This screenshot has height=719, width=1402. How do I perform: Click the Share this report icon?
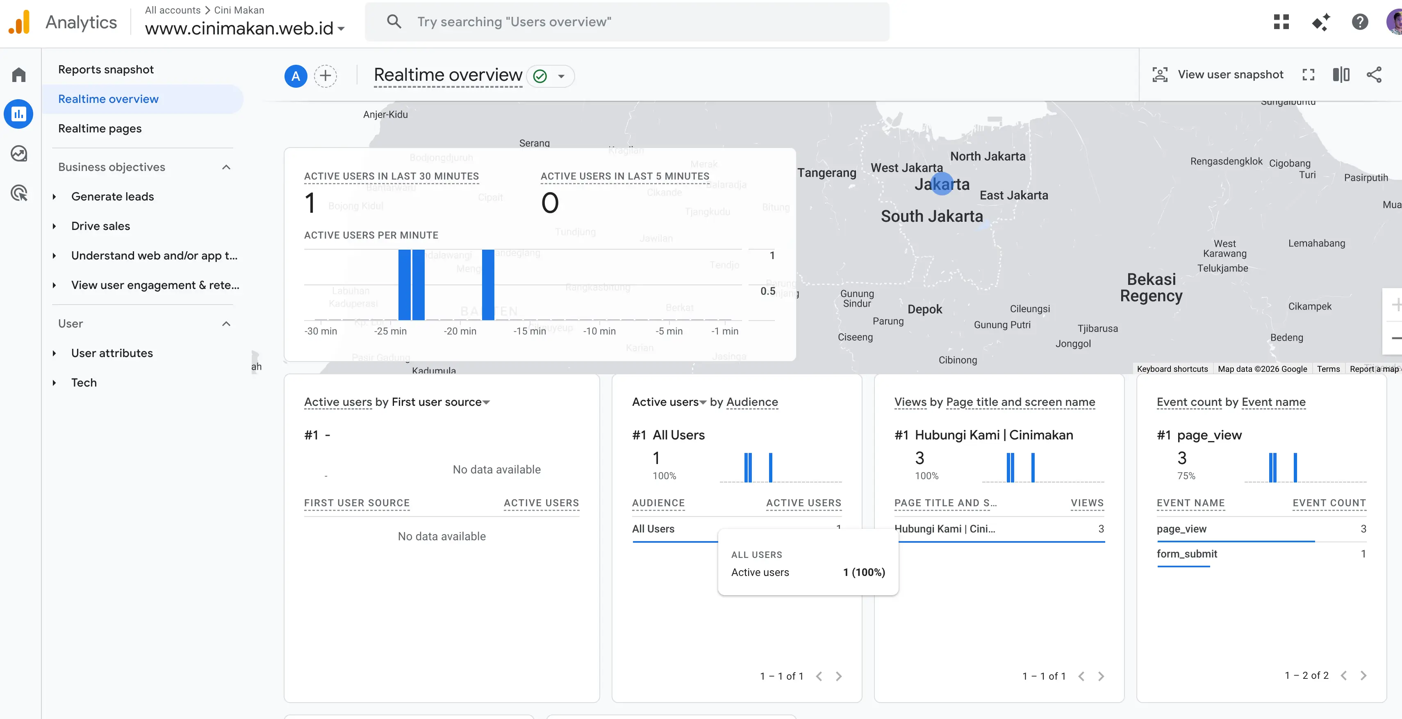1374,75
